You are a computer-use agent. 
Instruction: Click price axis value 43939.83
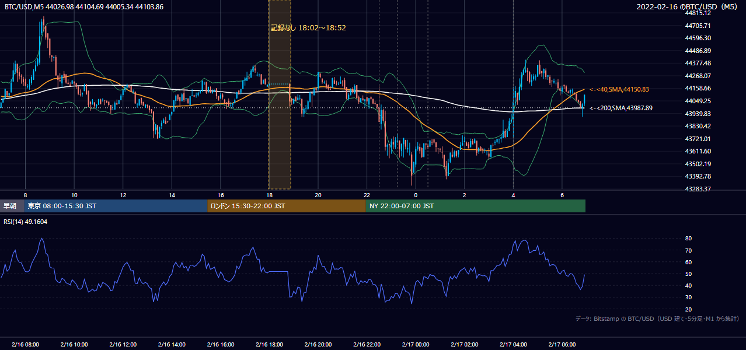pyautogui.click(x=698, y=114)
